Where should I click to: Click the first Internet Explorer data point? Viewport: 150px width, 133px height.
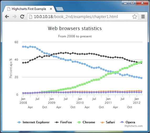[x=23, y=47]
